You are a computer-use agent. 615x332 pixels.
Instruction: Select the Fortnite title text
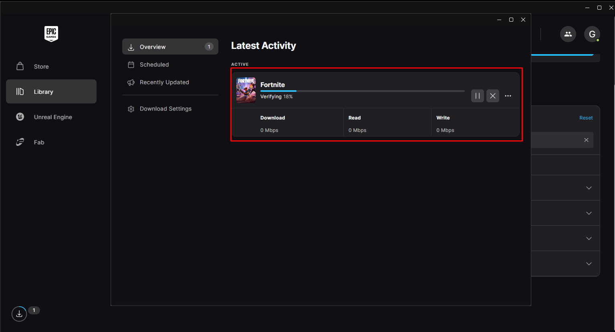tap(272, 85)
